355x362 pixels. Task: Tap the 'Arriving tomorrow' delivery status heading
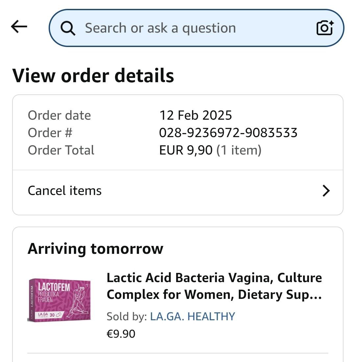pos(95,249)
